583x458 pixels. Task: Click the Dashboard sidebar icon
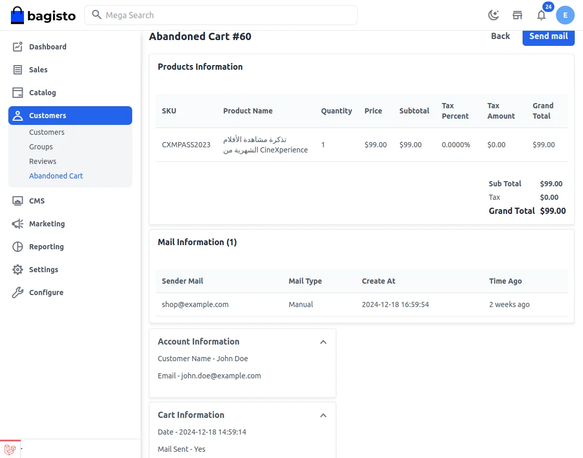coord(18,47)
